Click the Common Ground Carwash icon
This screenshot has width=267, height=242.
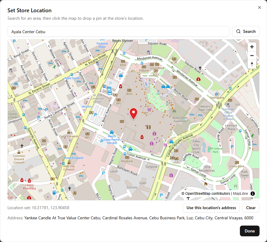19,151
